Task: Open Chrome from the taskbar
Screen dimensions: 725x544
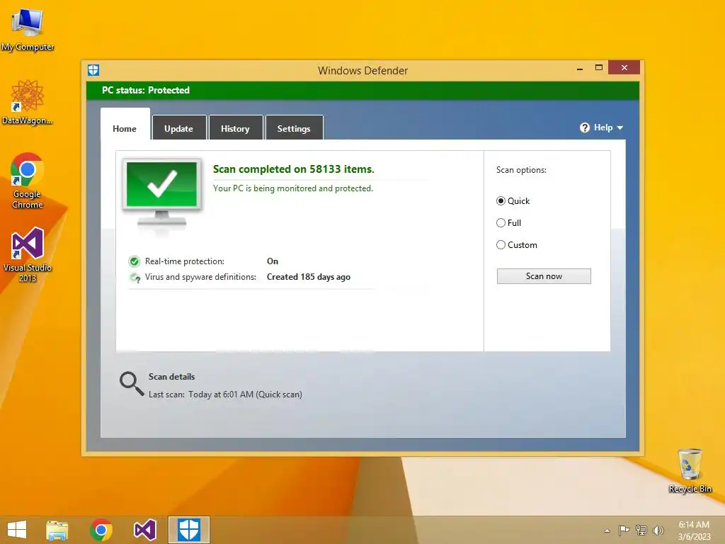Action: click(x=101, y=530)
